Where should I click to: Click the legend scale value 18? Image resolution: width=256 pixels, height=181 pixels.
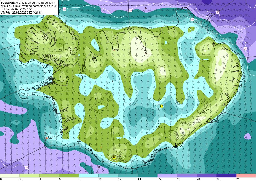coord(179,179)
